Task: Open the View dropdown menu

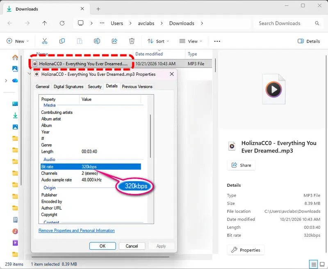Action: (x=191, y=41)
